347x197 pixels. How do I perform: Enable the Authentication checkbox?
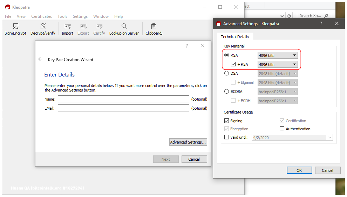tap(282, 129)
